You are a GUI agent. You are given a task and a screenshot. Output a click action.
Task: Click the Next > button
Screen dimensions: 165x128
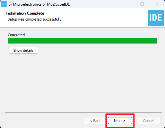pyautogui.click(x=120, y=121)
